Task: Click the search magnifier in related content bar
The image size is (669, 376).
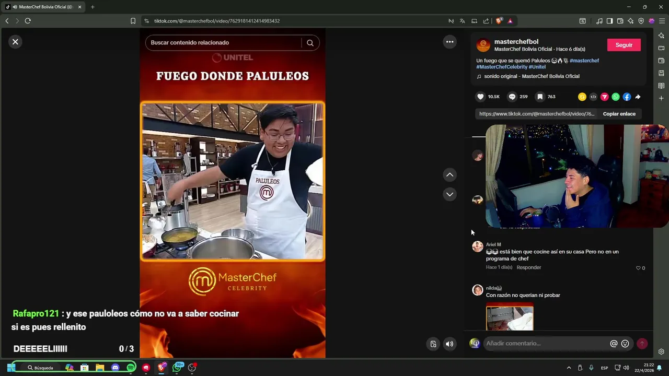Action: click(310, 43)
